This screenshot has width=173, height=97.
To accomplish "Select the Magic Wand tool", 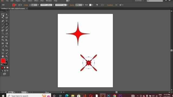I will pyautogui.click(x=3, y=18).
